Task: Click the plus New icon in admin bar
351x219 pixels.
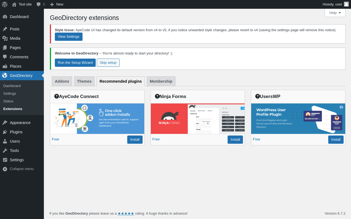Action: coord(52,4)
